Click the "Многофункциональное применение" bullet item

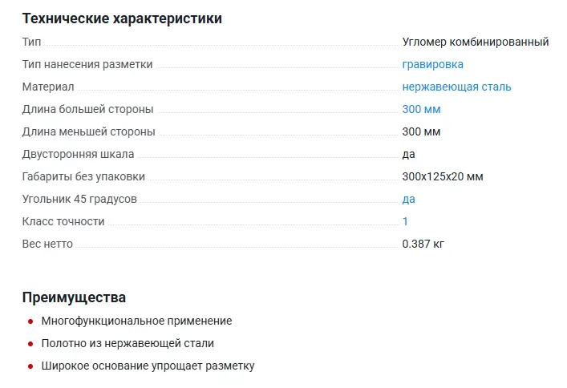[136, 321]
